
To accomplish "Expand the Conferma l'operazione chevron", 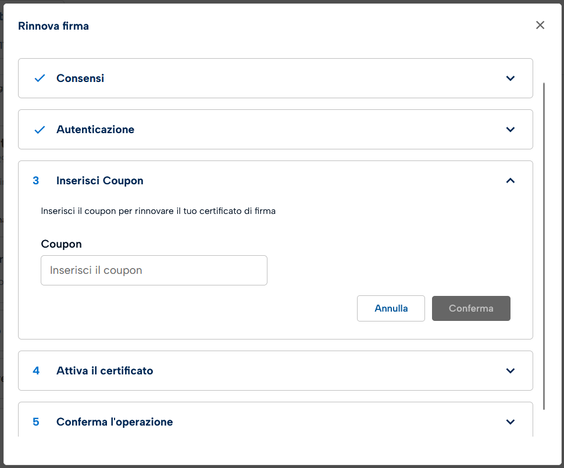I will 510,422.
